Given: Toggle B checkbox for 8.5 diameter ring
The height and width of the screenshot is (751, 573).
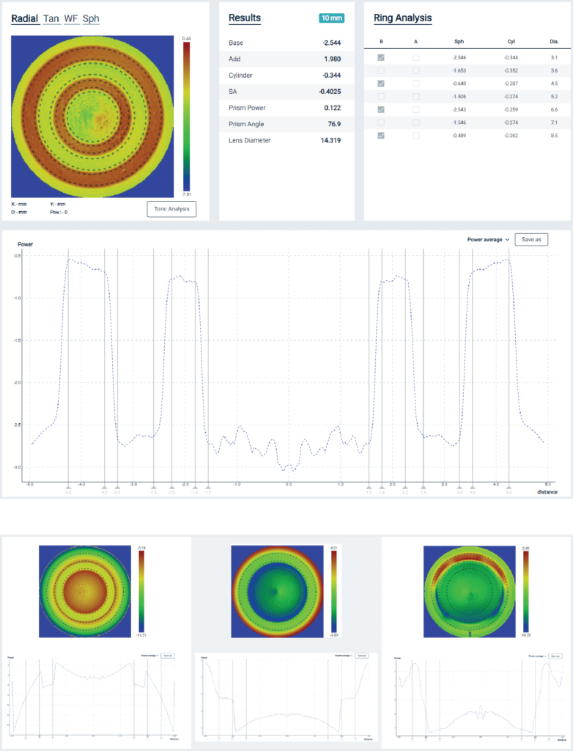Looking at the screenshot, I should [380, 136].
